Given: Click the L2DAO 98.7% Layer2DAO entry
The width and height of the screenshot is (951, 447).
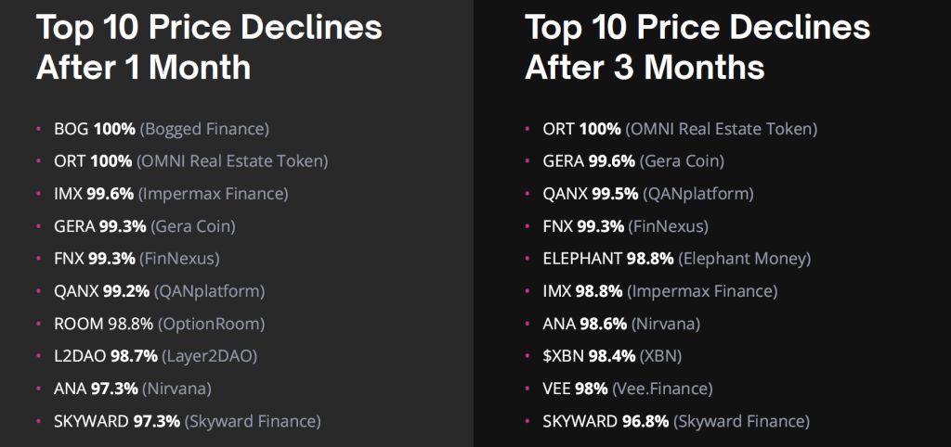Looking at the screenshot, I should click(156, 356).
